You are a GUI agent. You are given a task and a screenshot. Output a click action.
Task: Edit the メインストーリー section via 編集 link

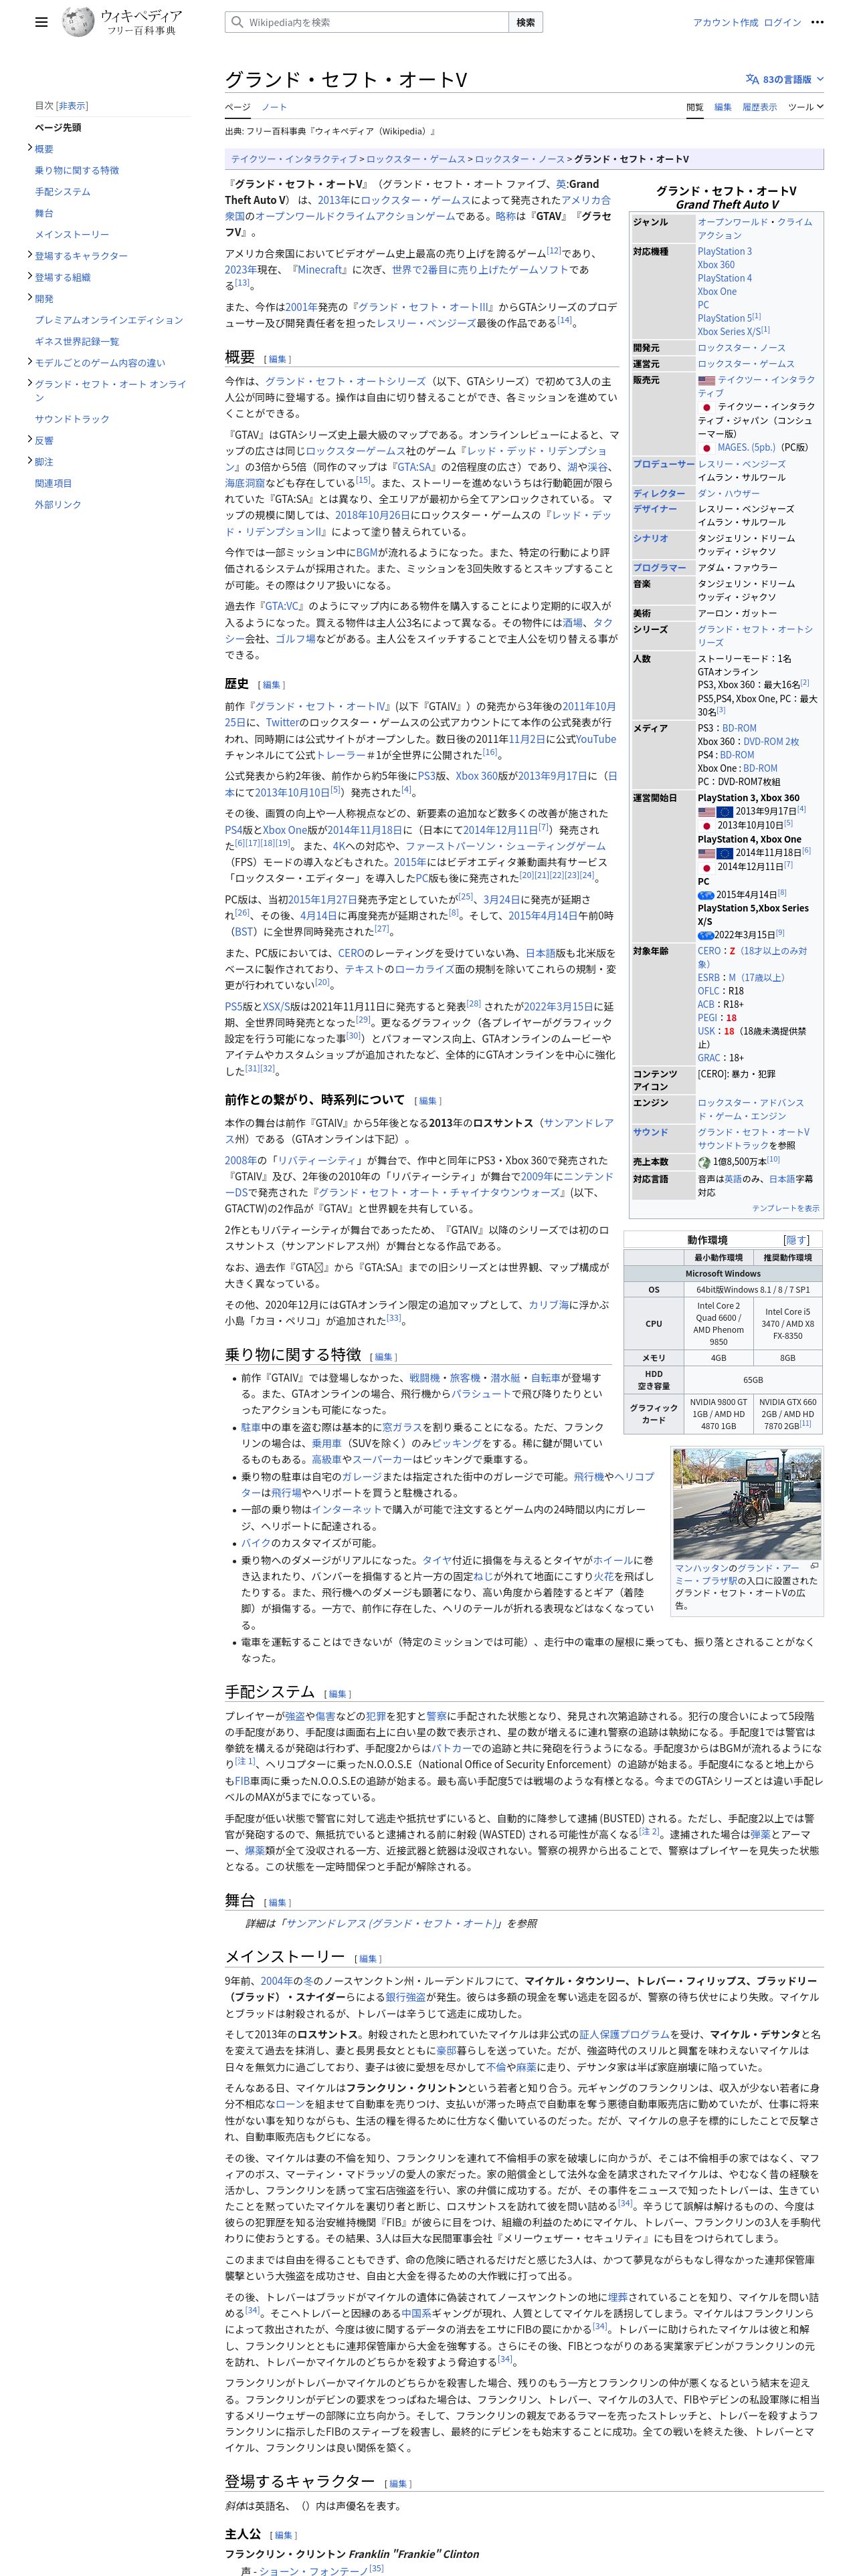[x=368, y=1959]
